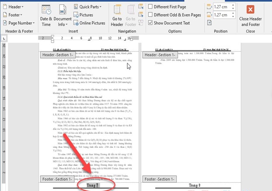Viewport: 272px width, 191px height.
Task: Click the Trang 7 footer text
Action: [x=92, y=185]
